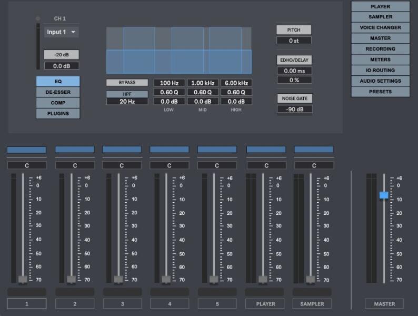The height and width of the screenshot is (316, 418).
Task: Open the COMP section
Action: pos(58,103)
